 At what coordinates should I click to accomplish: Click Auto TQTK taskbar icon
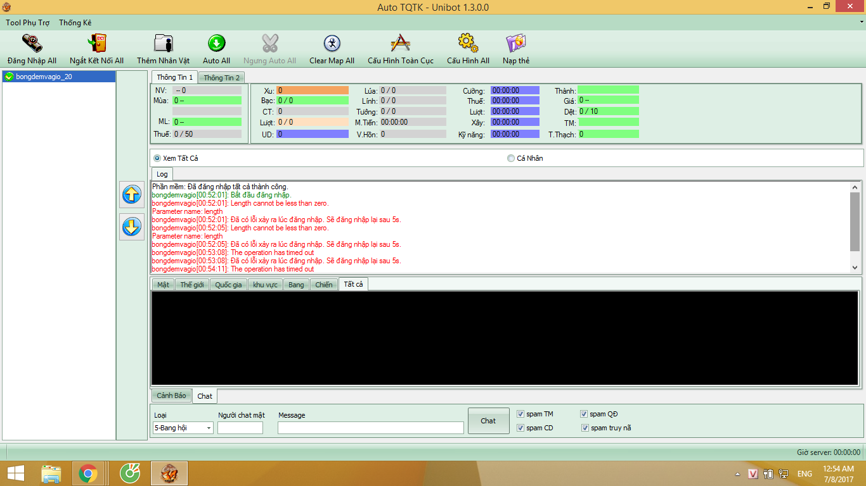tap(169, 473)
